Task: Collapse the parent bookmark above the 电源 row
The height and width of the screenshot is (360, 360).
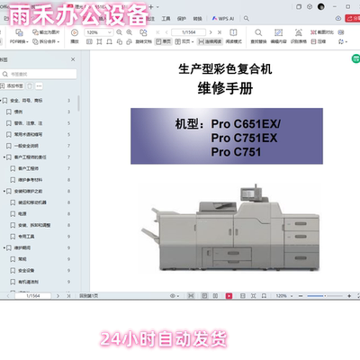Action: [4, 191]
